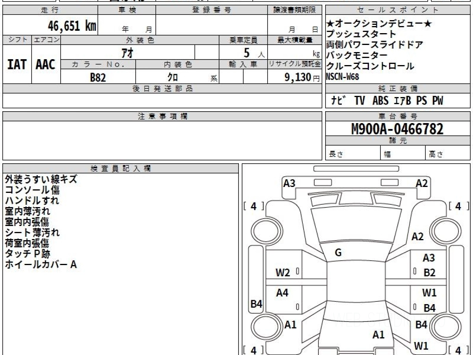
Task: Select the 登録番号 header
Action: tap(212, 10)
